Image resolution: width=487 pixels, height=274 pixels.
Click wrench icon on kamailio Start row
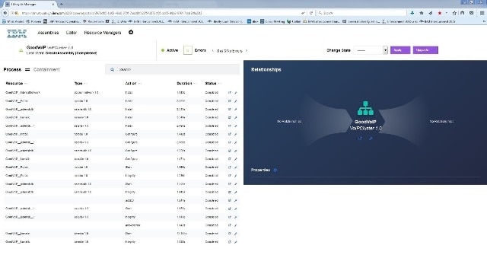coord(236,234)
